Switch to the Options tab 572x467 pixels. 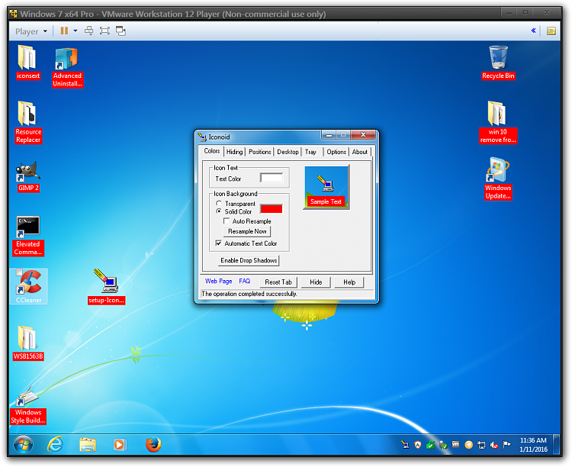tap(336, 152)
